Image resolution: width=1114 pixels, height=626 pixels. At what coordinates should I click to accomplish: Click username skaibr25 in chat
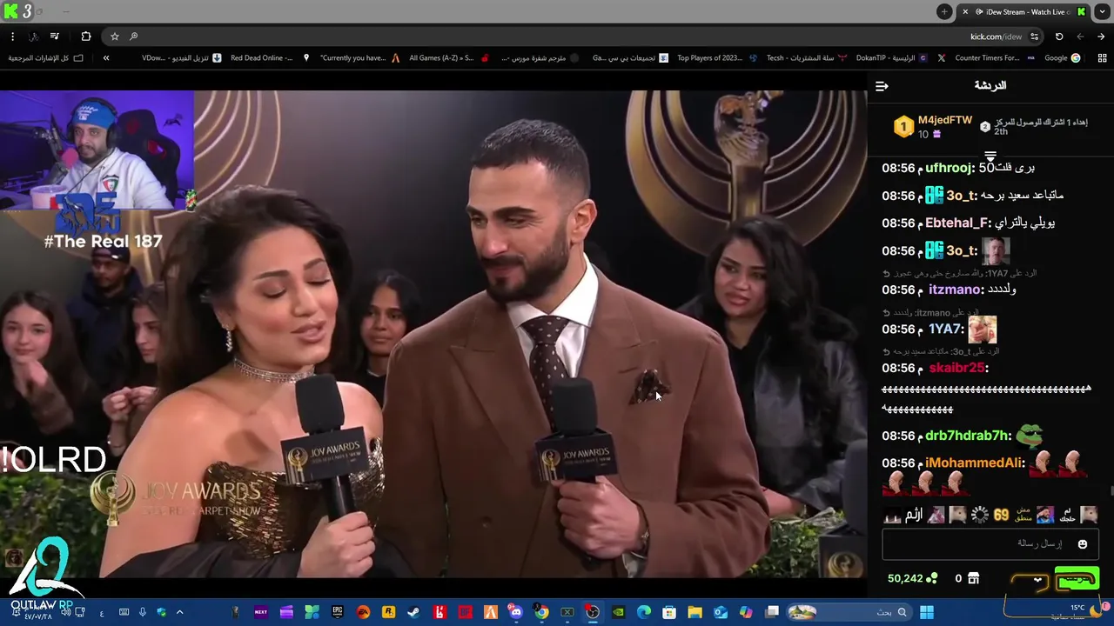pos(957,368)
